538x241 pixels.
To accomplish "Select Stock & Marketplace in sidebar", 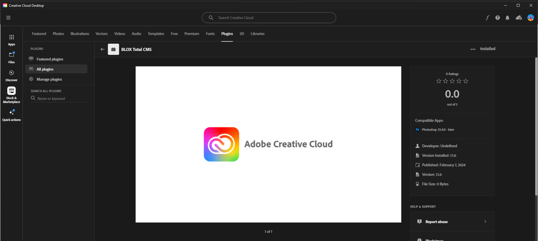I will pos(11,95).
